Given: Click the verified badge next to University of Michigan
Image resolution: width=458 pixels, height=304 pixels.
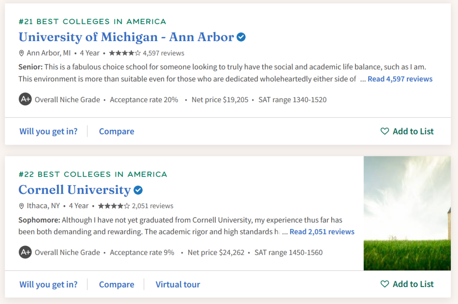Looking at the screenshot, I should tap(241, 37).
